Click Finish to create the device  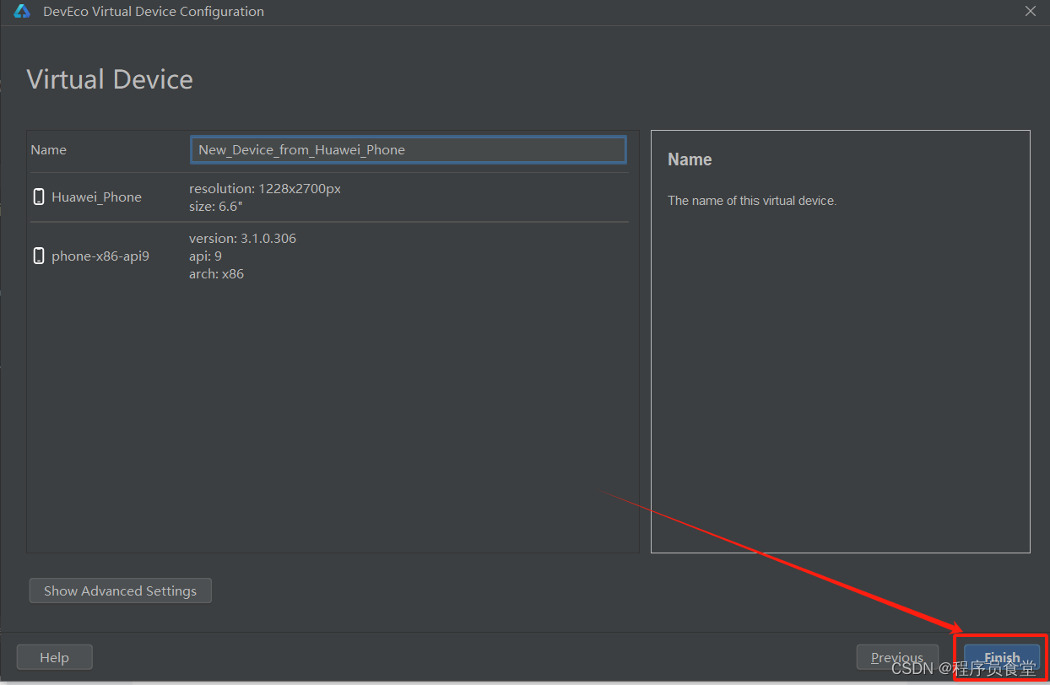coord(1002,657)
